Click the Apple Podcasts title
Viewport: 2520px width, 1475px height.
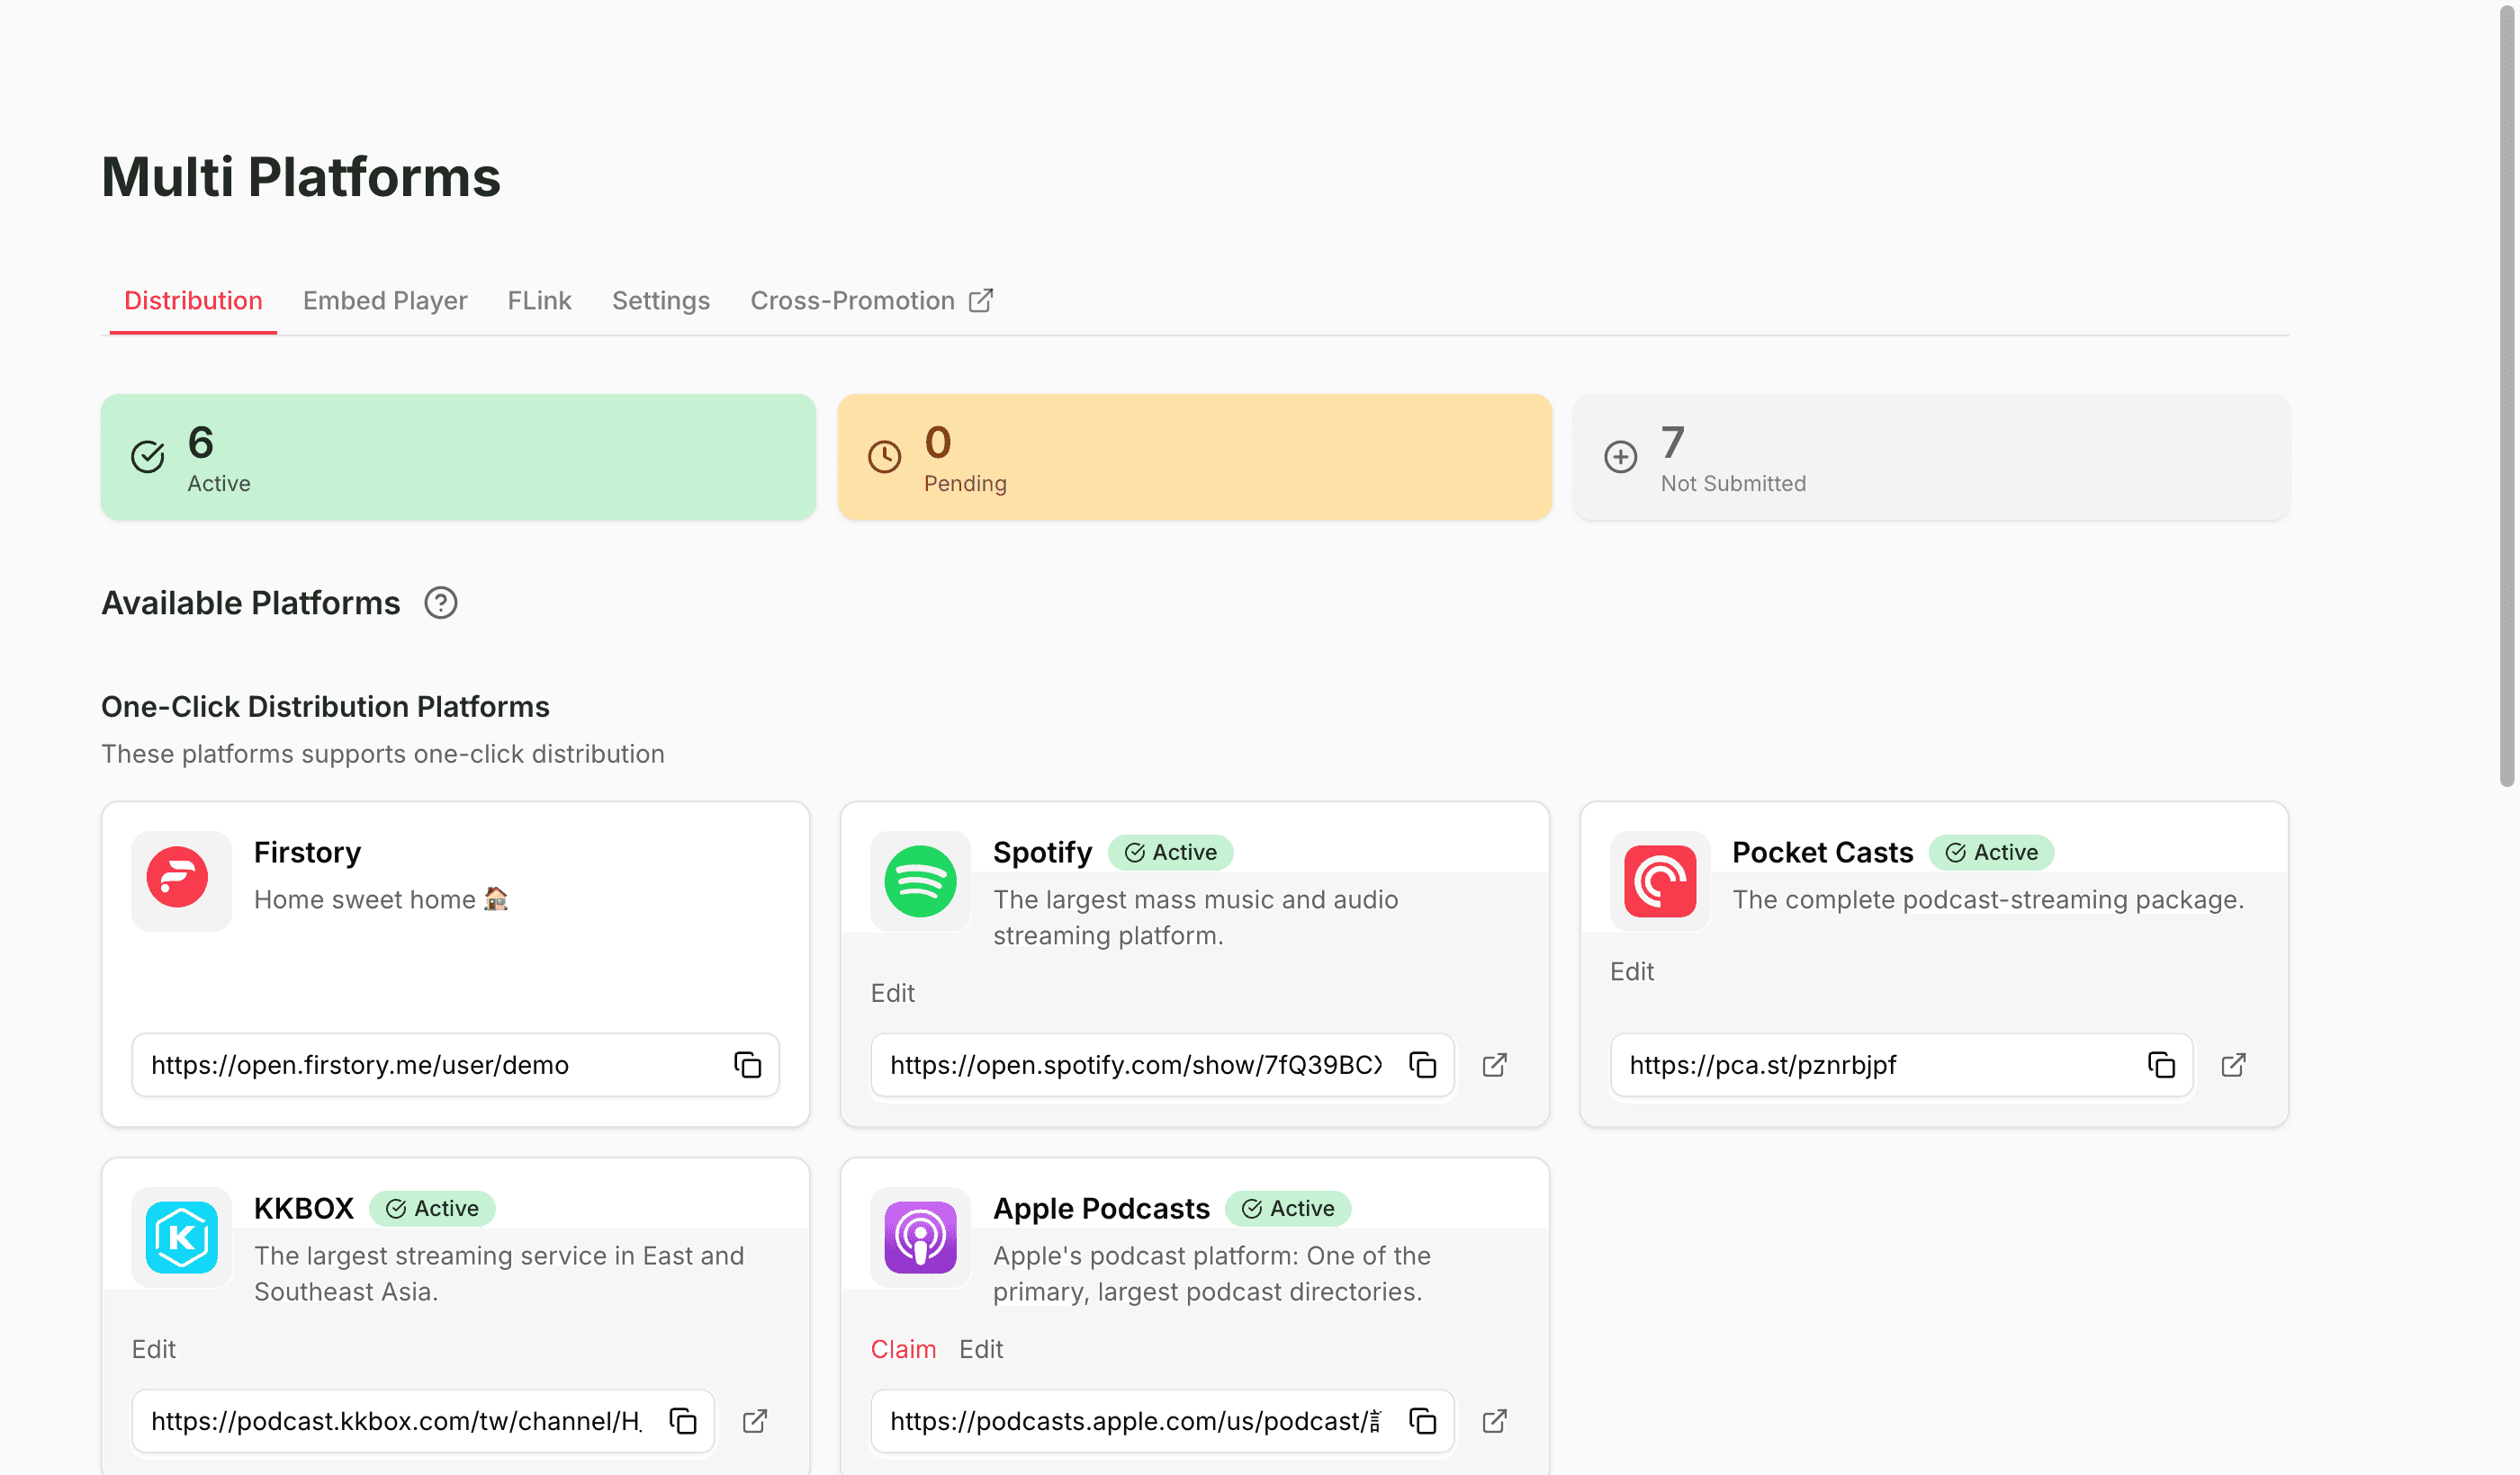point(1101,1208)
